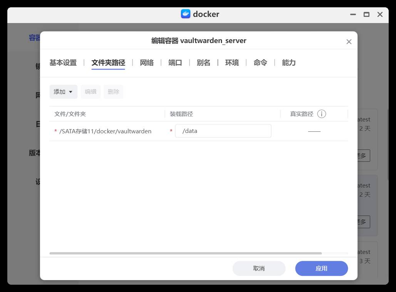Click the 删除 button
The image size is (396, 292).
(x=113, y=92)
